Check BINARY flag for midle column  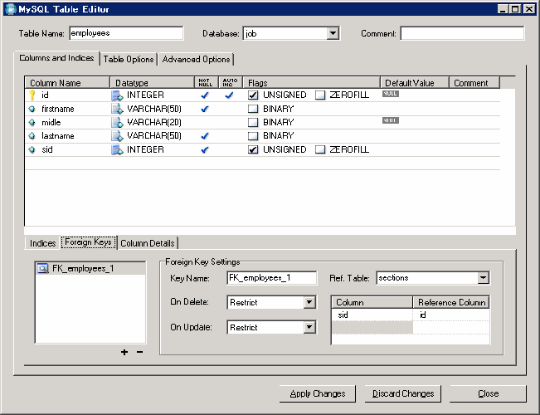[x=254, y=122]
